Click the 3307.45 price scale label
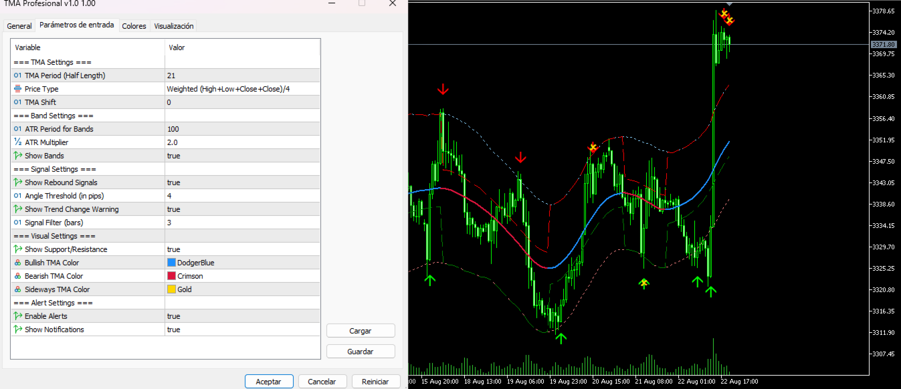 point(884,354)
